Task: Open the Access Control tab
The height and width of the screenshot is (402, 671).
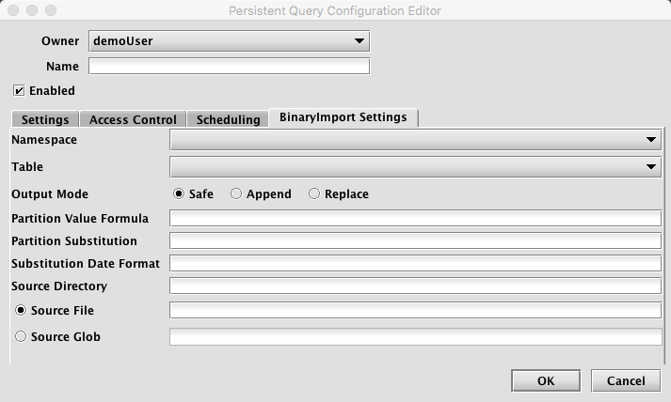Action: 133,119
